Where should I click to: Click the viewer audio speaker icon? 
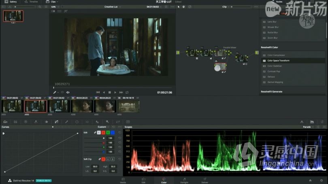point(68,92)
